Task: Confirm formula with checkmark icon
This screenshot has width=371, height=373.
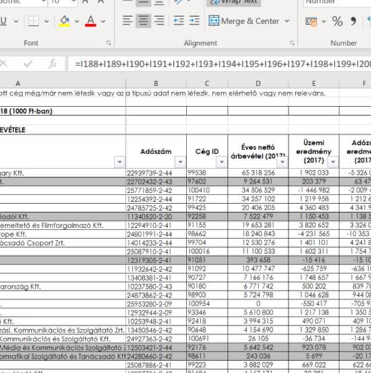Action: pos(28,64)
